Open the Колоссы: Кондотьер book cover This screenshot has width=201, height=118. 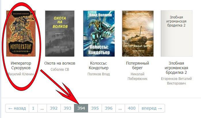point(99,33)
